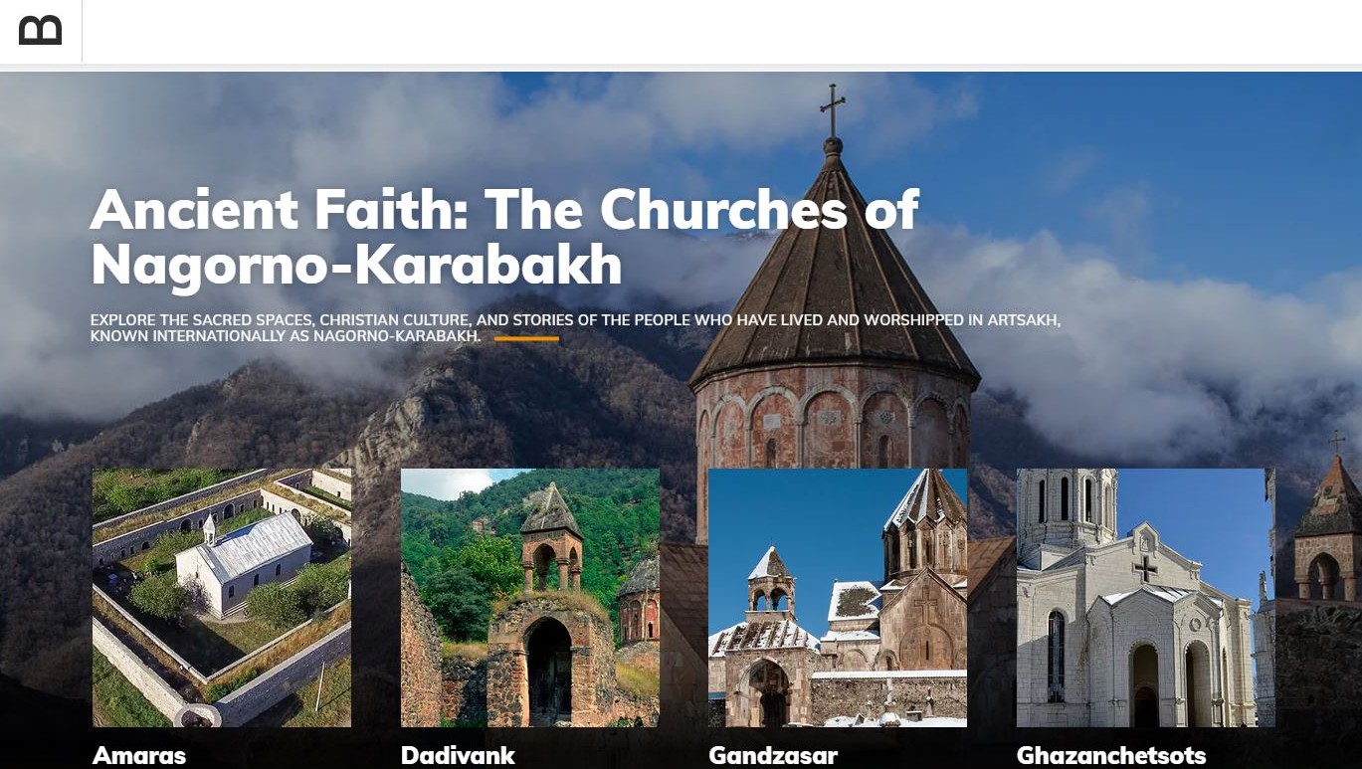Select the snowy Gandzasar church thumbnail

tap(838, 598)
